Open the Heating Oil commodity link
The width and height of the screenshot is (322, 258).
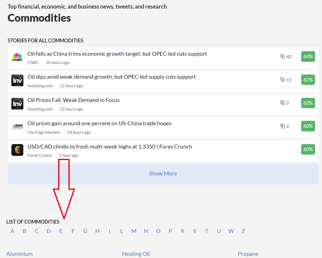point(136,254)
